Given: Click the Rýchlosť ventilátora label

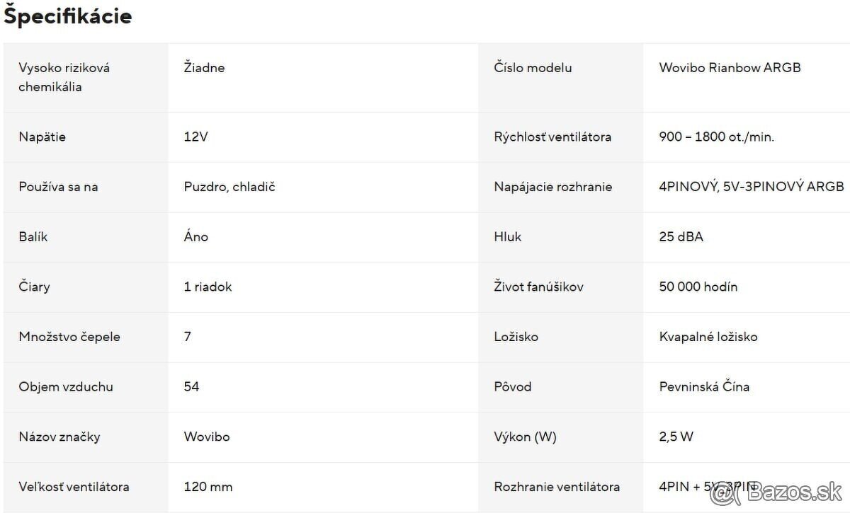Looking at the screenshot, I should point(552,137).
